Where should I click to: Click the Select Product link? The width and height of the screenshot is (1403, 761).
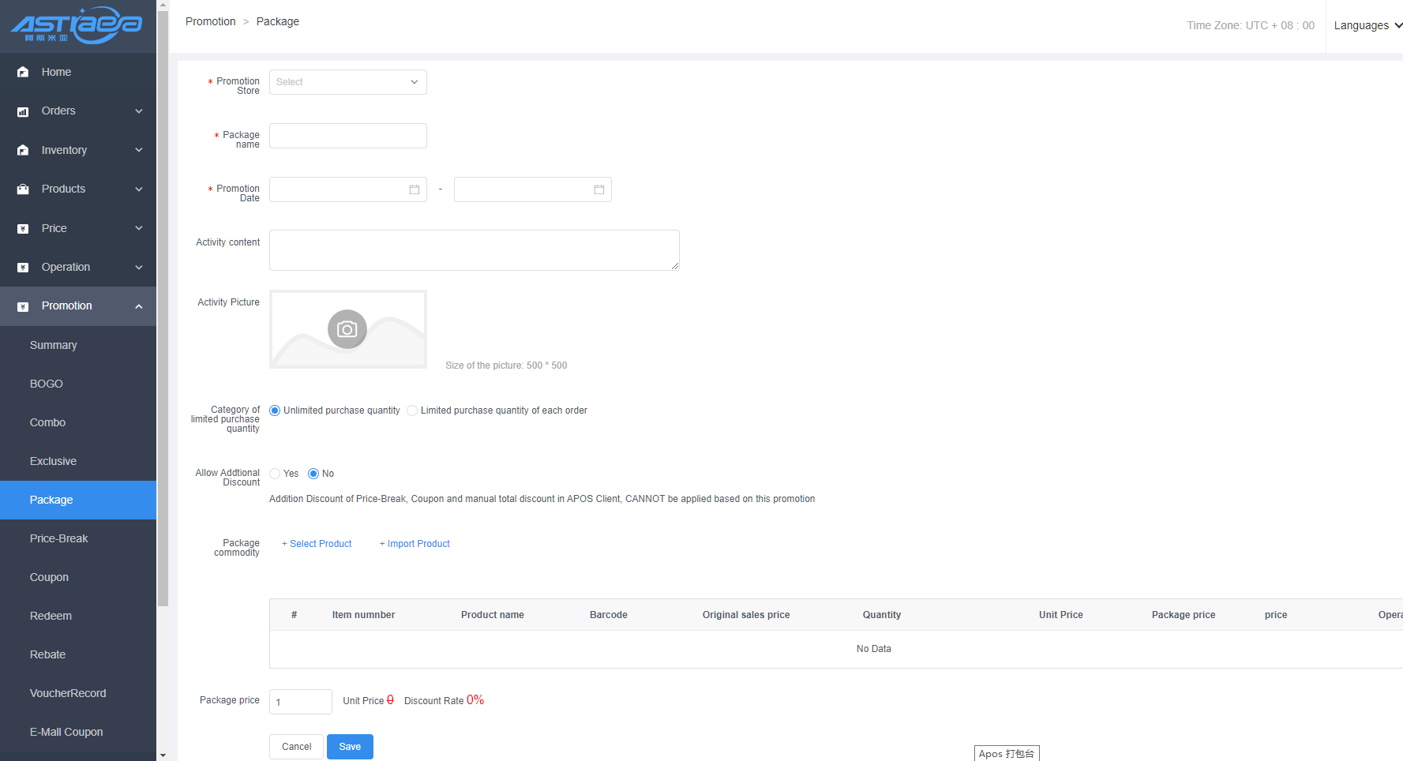[x=317, y=544]
